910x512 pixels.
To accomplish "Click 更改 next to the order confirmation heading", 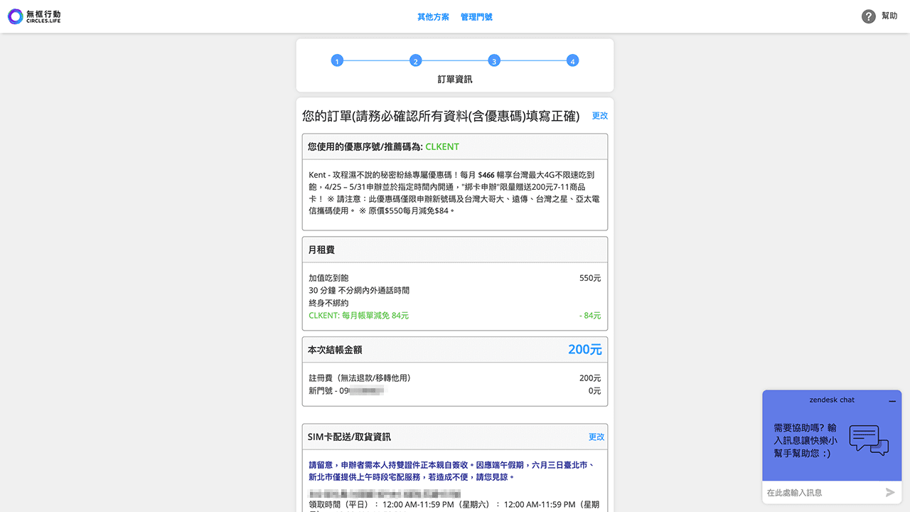I will 599,115.
